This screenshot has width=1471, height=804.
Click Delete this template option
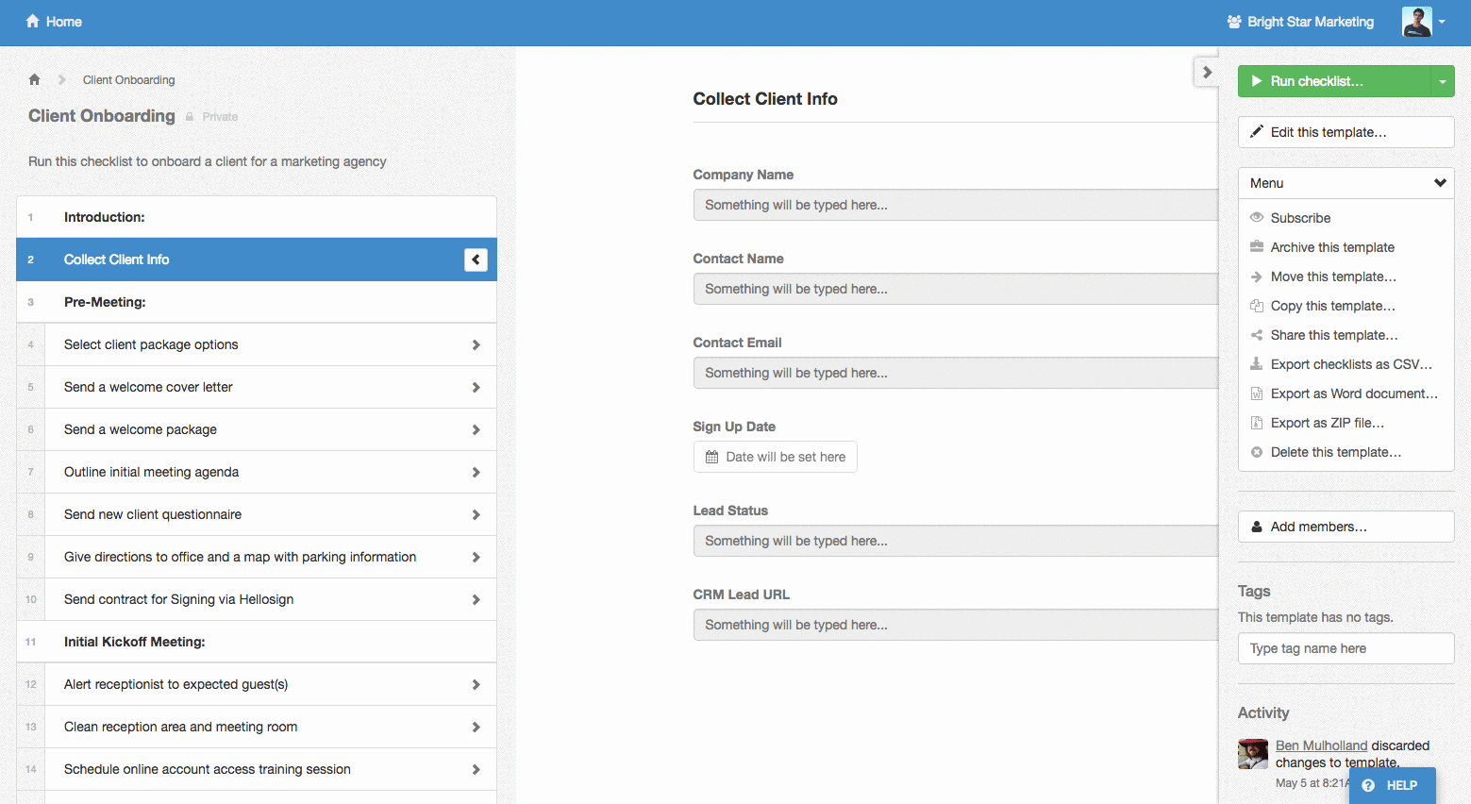(1336, 452)
